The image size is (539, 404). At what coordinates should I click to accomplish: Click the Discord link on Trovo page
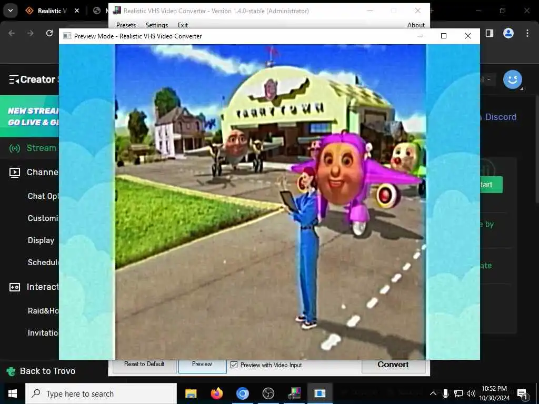click(x=501, y=117)
